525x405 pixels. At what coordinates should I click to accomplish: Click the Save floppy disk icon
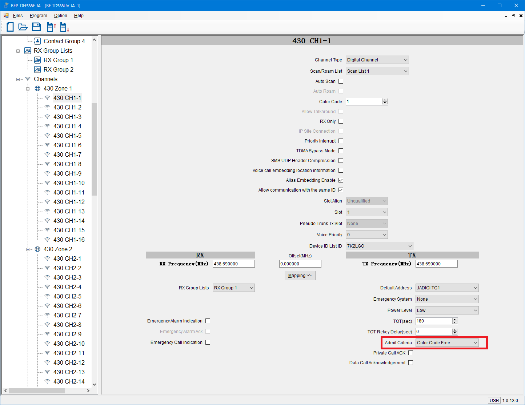point(36,27)
